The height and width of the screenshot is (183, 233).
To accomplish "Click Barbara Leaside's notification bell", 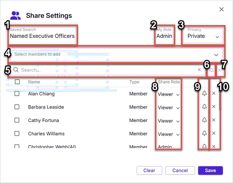I will click(x=204, y=107).
